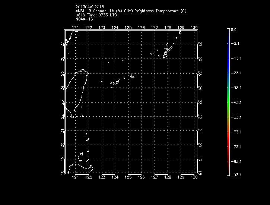
Task: Click the tiny Yonaguni island outline near 123 longitude
Action: point(102,81)
